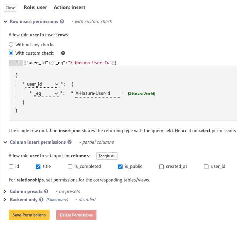Click the Save Permissions button
This screenshot has height=227, width=237.
click(x=29, y=215)
